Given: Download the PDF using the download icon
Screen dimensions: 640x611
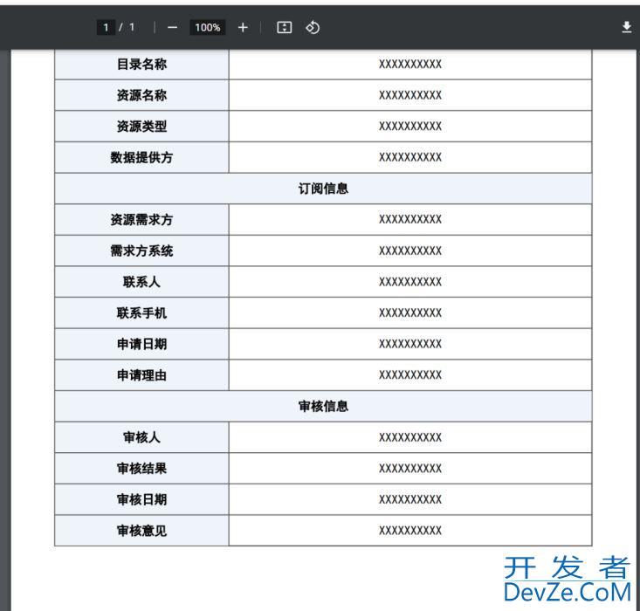Looking at the screenshot, I should click(627, 27).
